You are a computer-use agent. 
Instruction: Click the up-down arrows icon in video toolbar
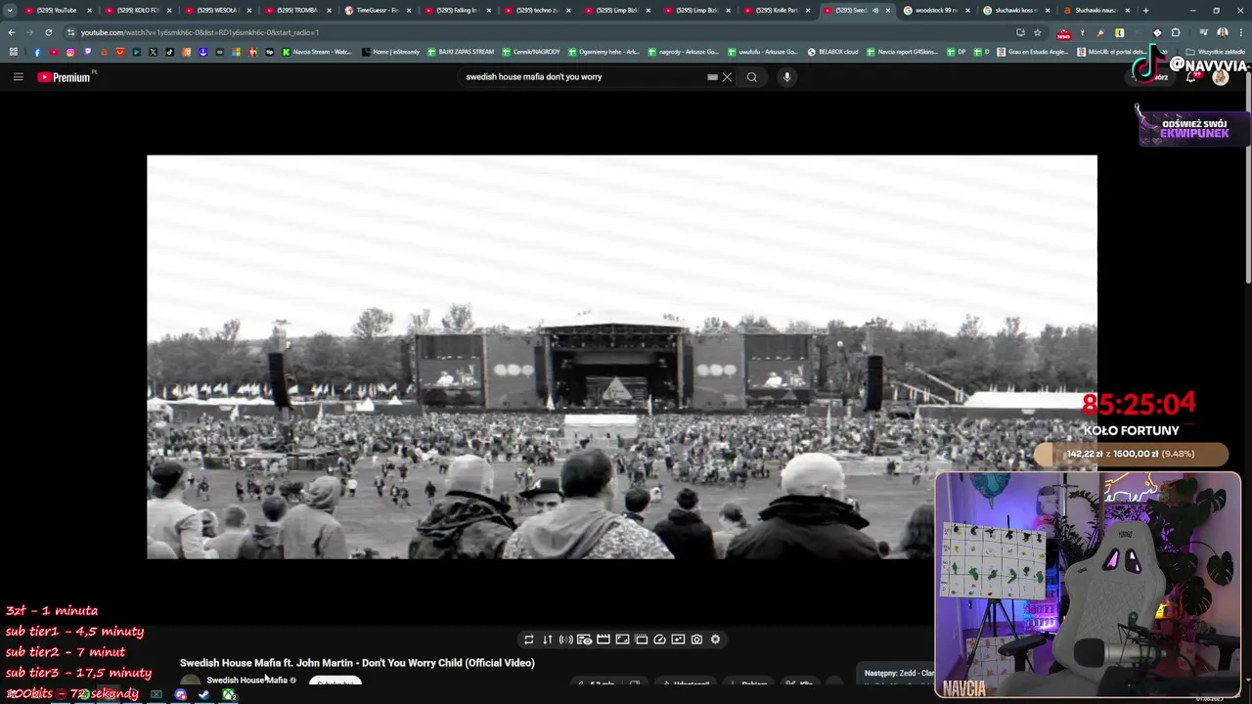548,639
